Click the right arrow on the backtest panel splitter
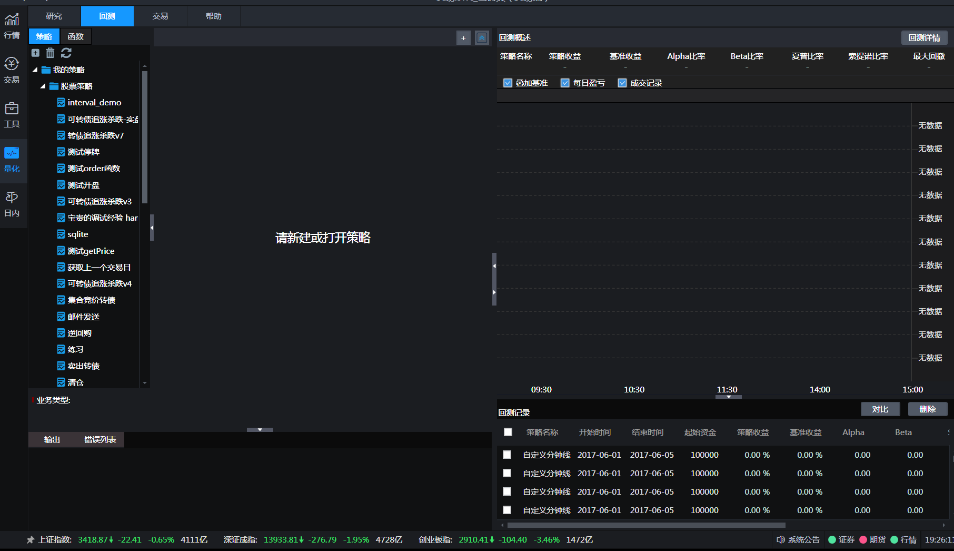 [494, 292]
